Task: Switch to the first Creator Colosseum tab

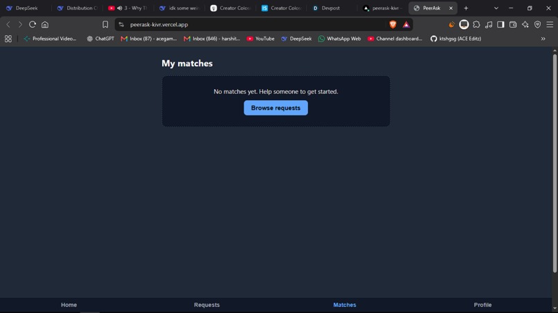Action: click(231, 8)
